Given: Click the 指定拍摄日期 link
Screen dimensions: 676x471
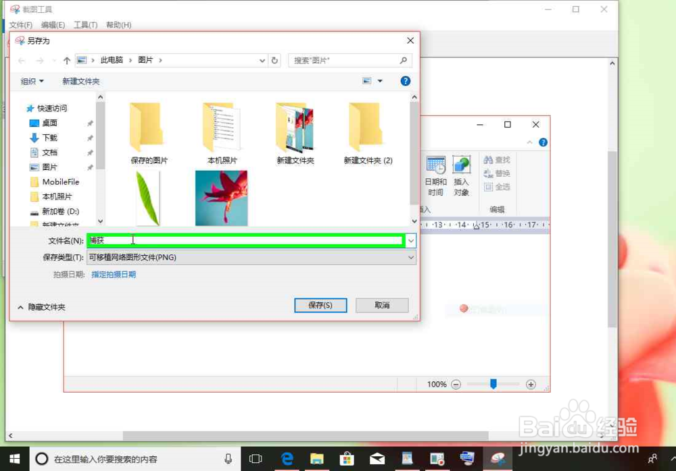Looking at the screenshot, I should 113,274.
